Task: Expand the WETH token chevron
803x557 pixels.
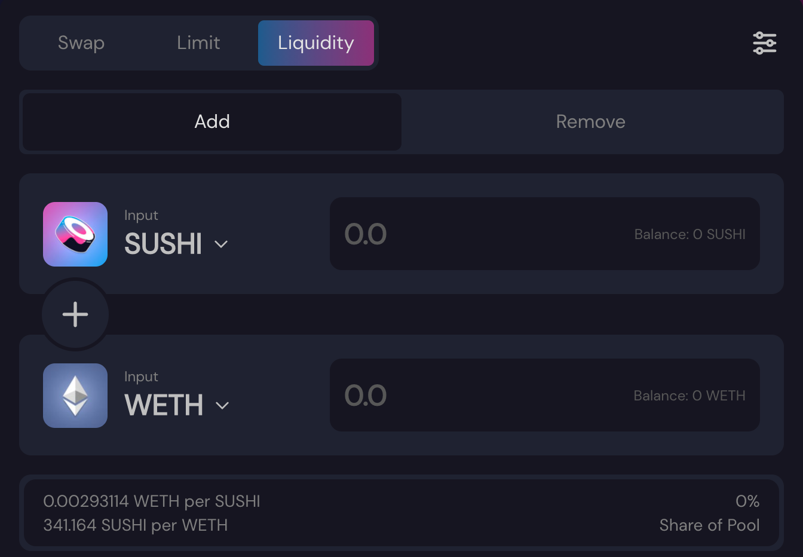Action: 222,406
